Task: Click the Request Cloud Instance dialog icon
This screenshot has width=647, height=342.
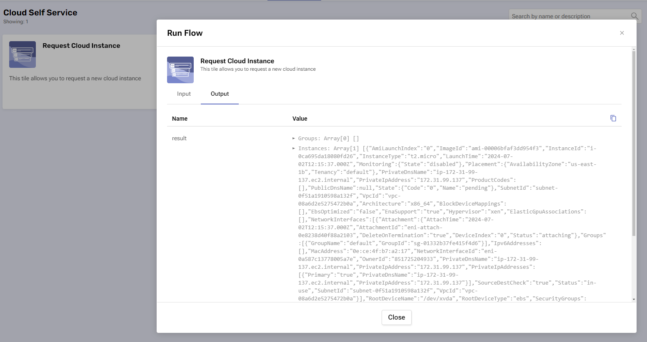Action: pyautogui.click(x=180, y=70)
